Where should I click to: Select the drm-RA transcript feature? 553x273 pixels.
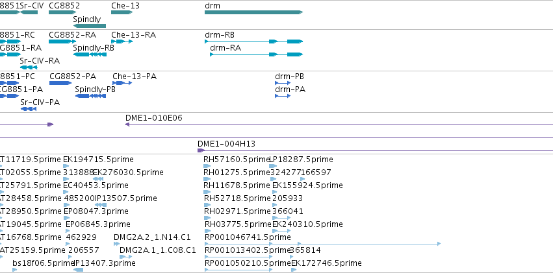click(x=257, y=54)
